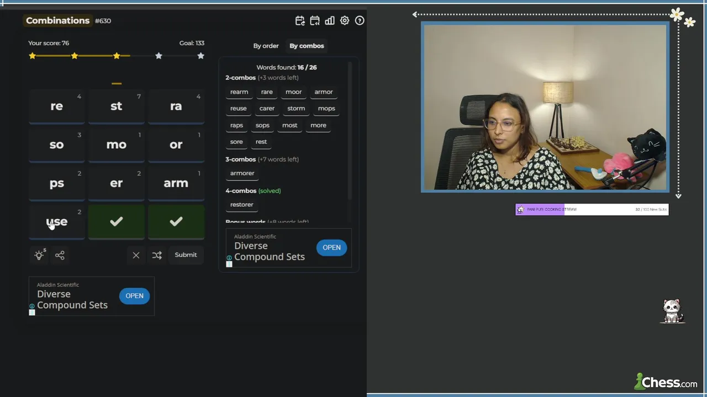
Task: Use the lightbulb hint button
Action: 39,255
